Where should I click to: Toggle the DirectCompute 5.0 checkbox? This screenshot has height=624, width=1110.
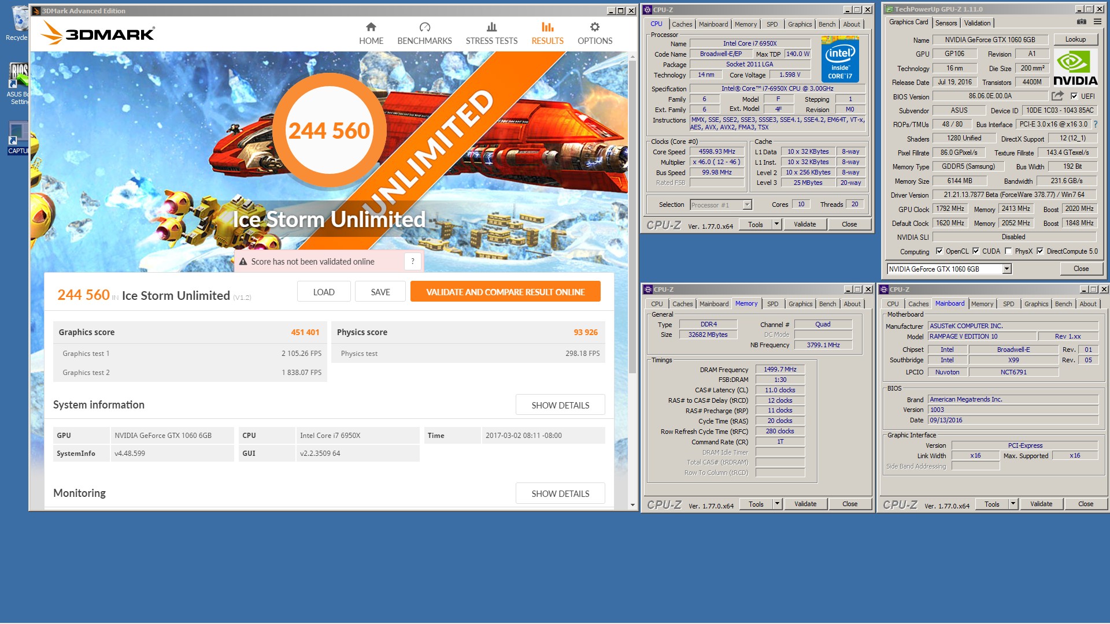1040,251
